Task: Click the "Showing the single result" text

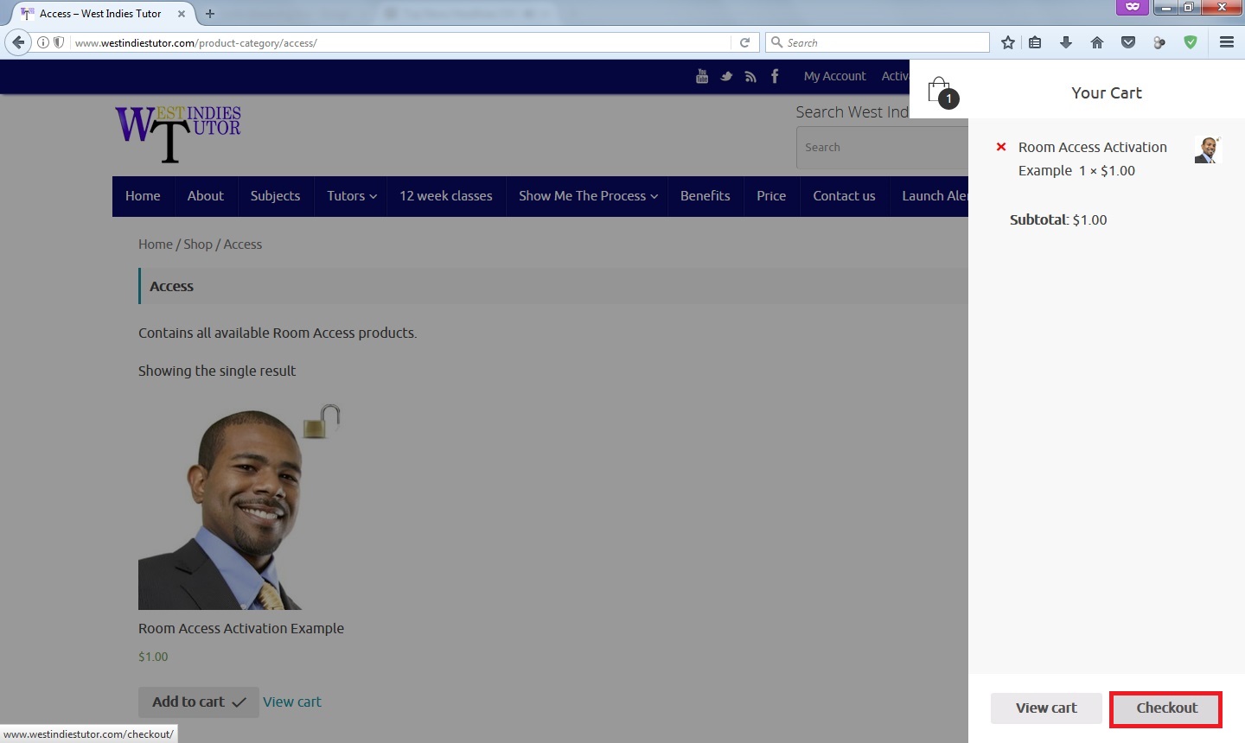Action: point(217,371)
